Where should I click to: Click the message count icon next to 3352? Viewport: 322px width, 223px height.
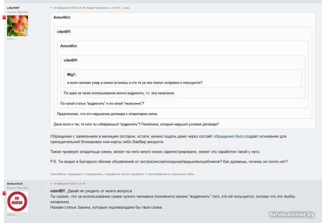tap(16, 39)
